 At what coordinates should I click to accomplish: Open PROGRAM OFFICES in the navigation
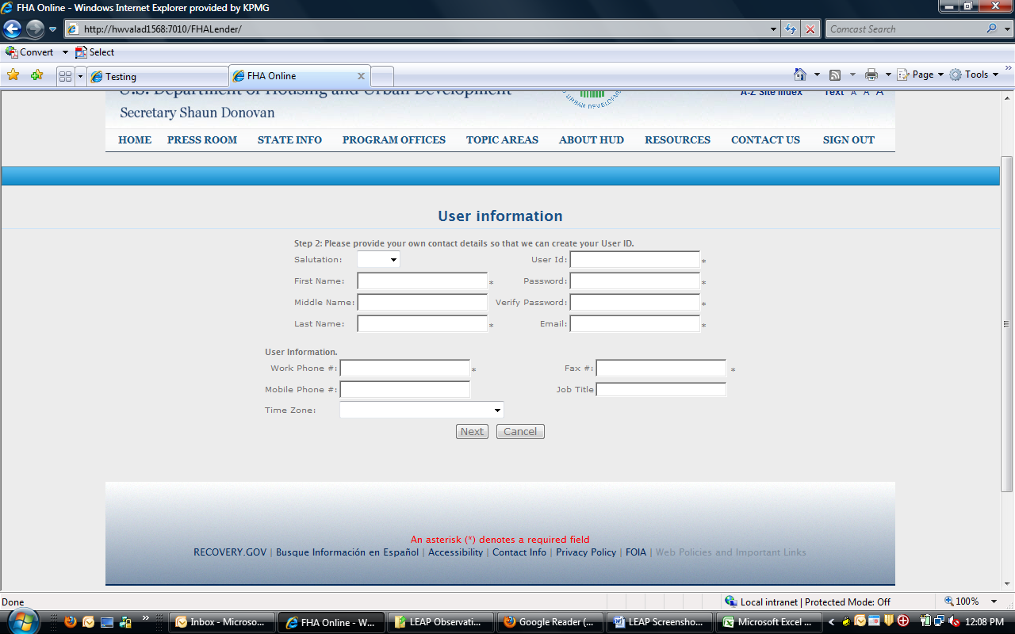coord(394,140)
